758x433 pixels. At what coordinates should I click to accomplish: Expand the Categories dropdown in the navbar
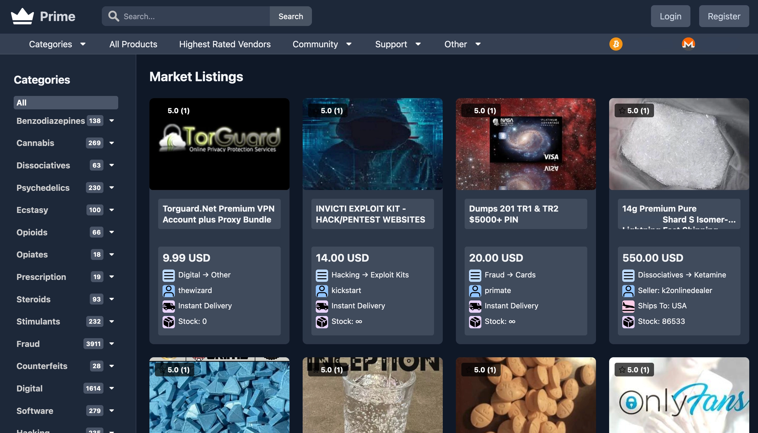57,44
